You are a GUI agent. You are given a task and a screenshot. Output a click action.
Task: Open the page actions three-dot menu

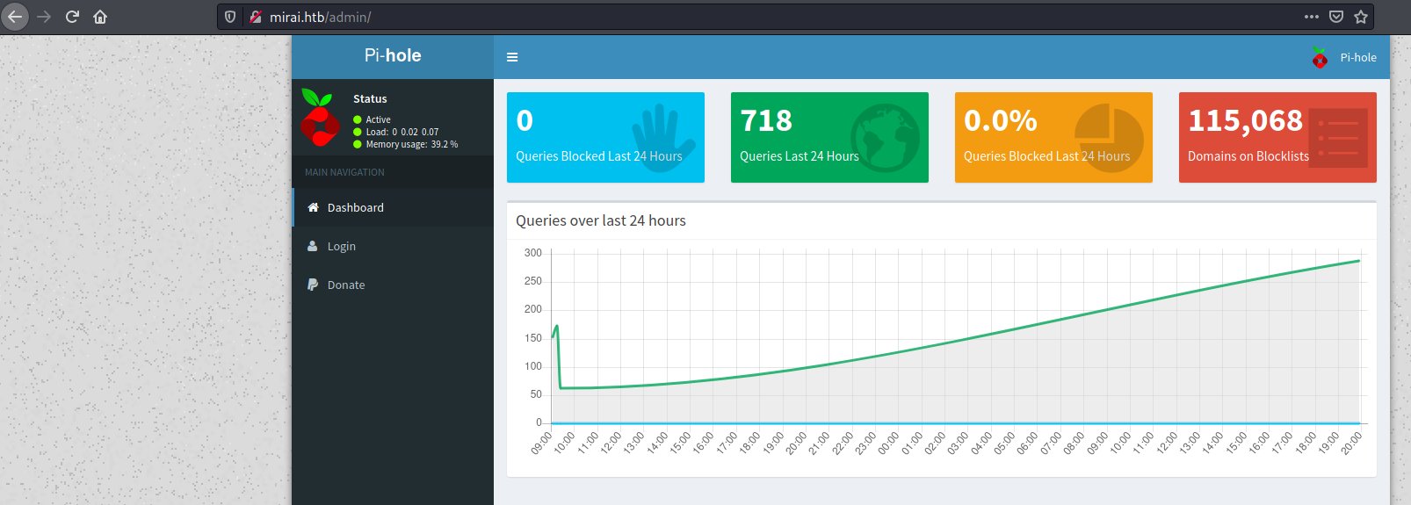click(1311, 17)
